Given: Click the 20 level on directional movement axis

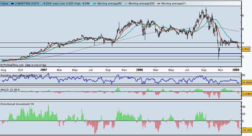Looking at the screenshot, I should tap(243, 114).
